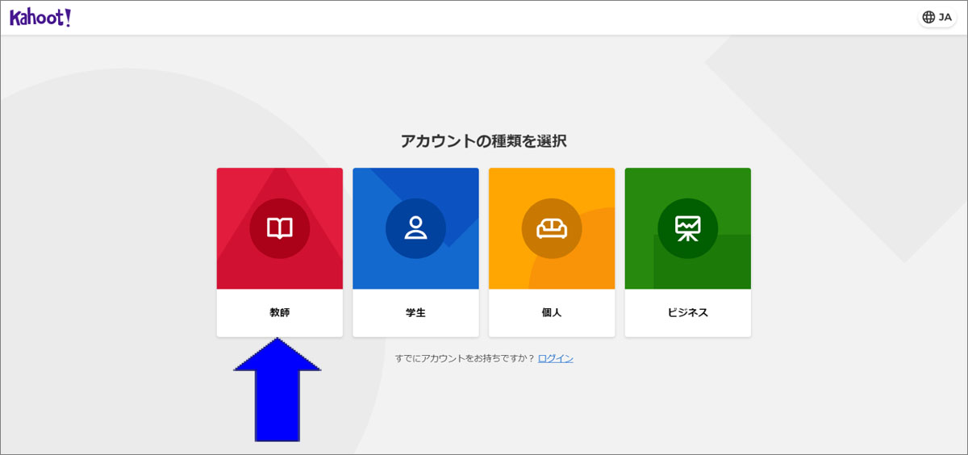The width and height of the screenshot is (968, 455).
Task: Select the sofa personal icon
Action: 552,228
